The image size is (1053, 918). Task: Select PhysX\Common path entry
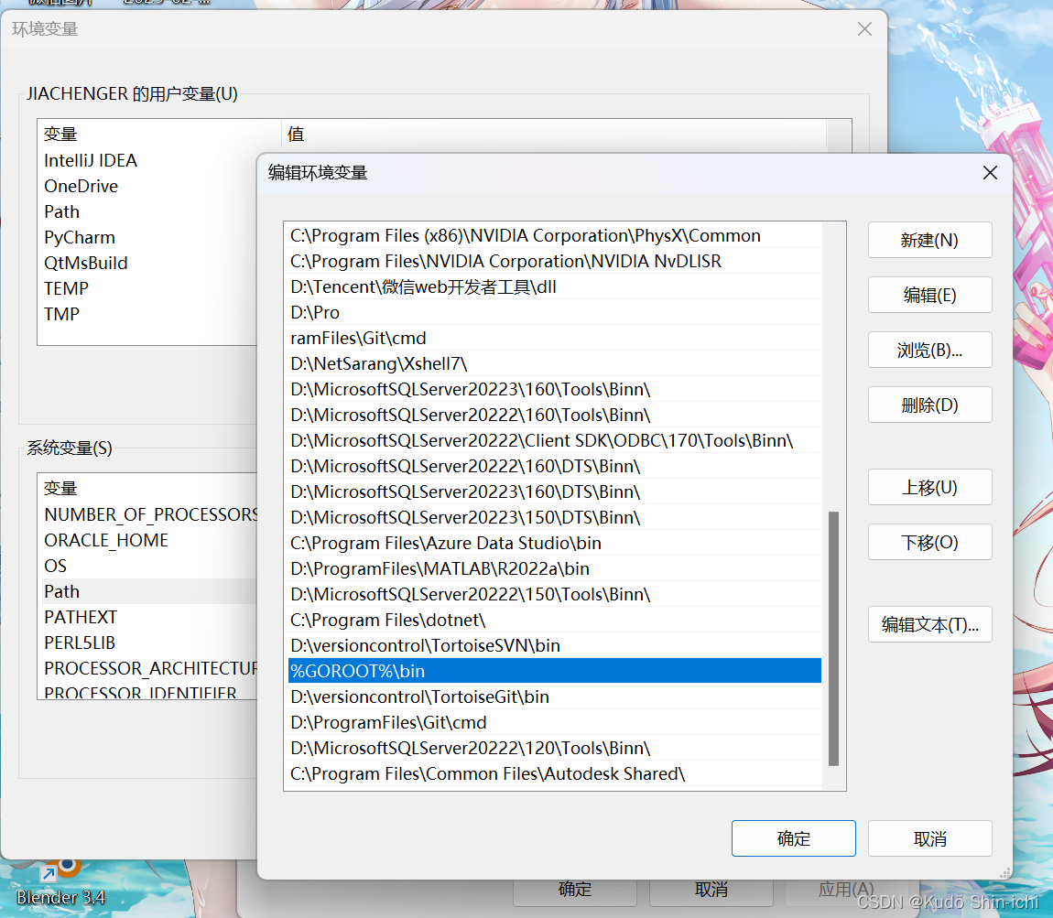[555, 235]
